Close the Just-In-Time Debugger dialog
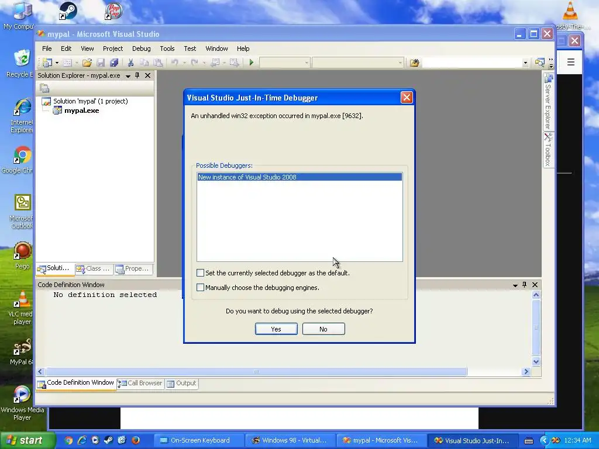The image size is (599, 449). (407, 98)
